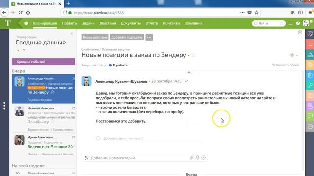Click the star inside the Найти search field

click(x=281, y=23)
